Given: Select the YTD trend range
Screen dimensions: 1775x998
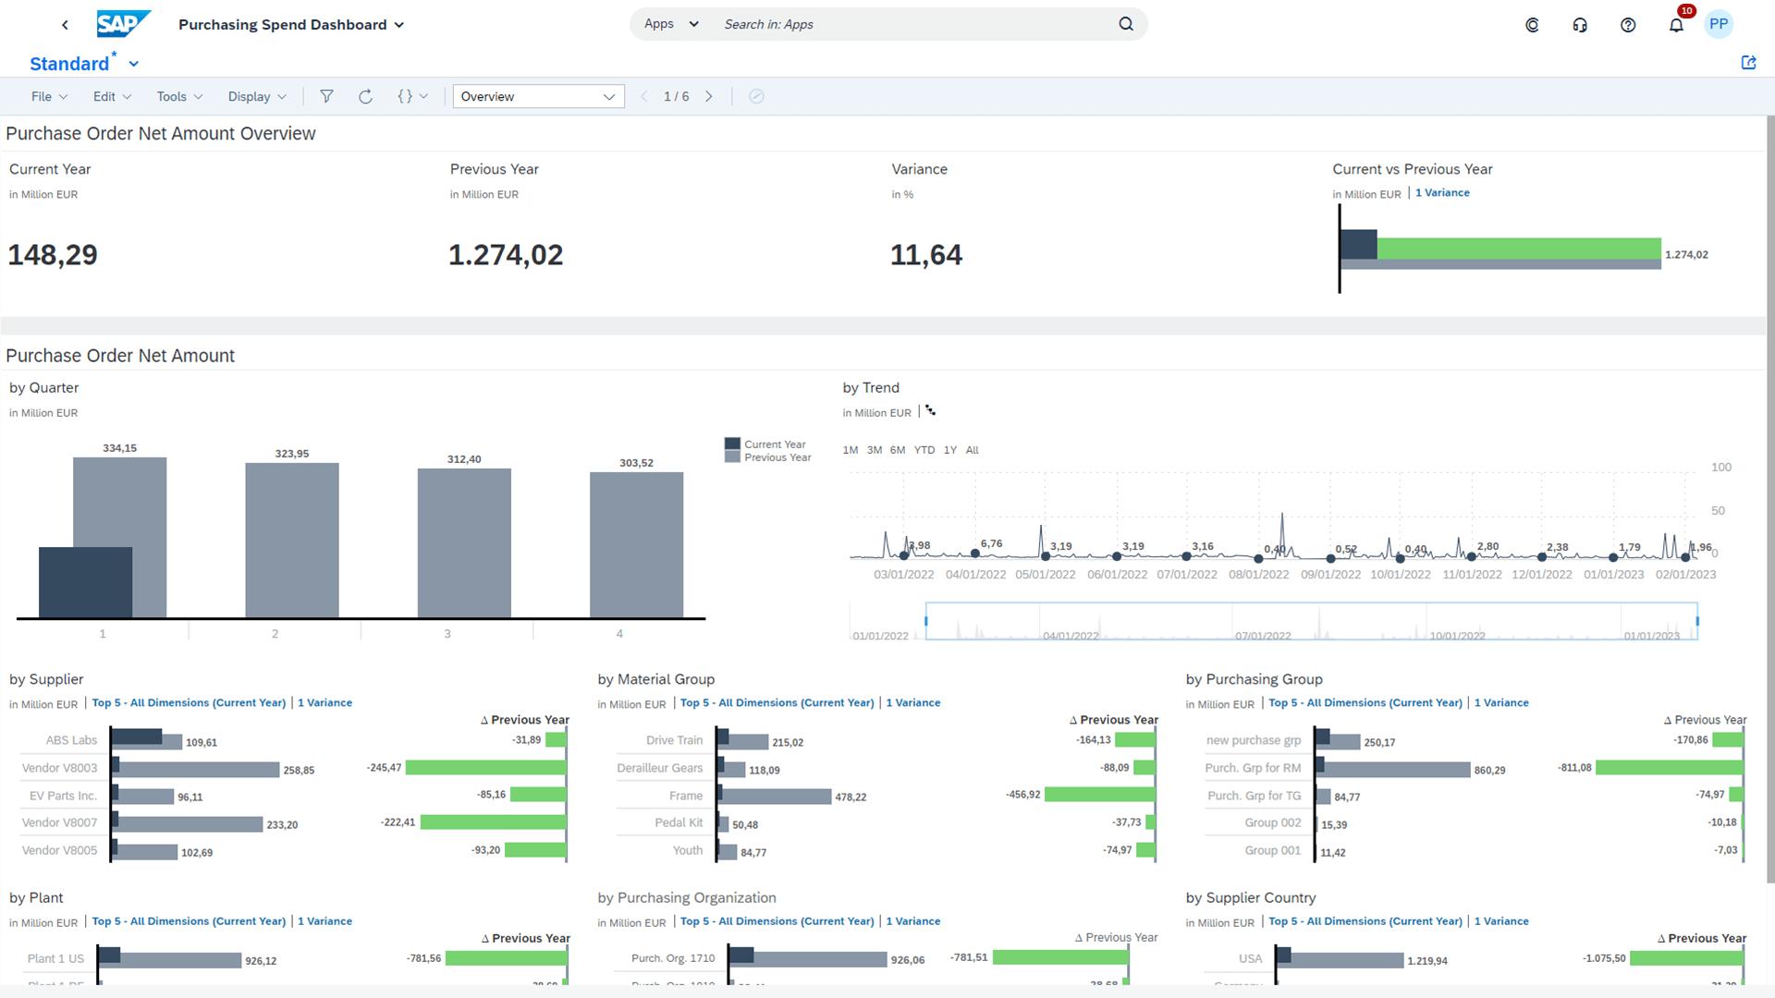Looking at the screenshot, I should (x=924, y=450).
